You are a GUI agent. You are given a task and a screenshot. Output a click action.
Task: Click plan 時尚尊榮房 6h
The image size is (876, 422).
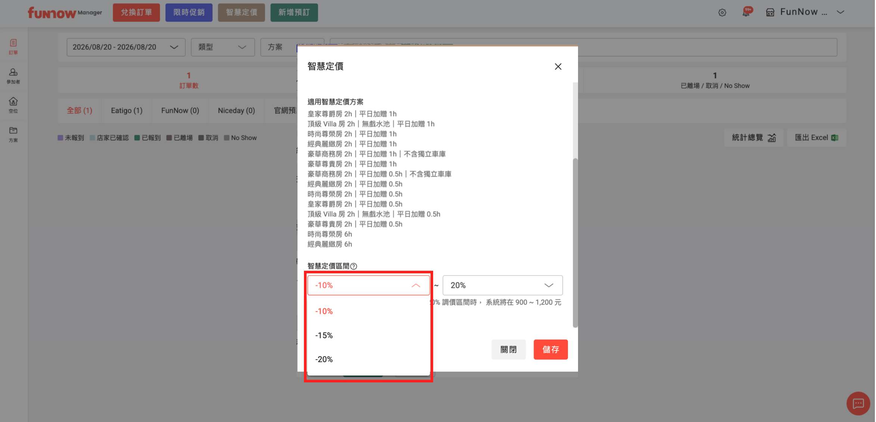tap(330, 234)
